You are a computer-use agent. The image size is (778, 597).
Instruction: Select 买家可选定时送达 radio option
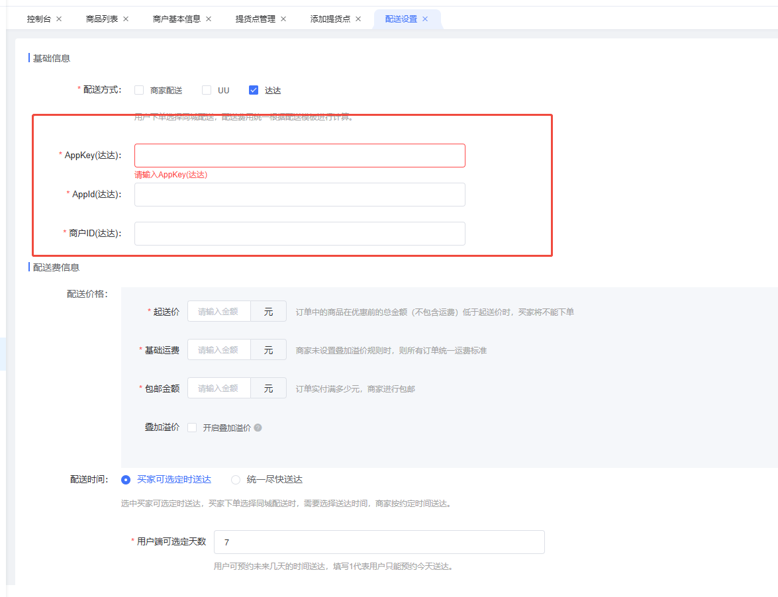[x=126, y=480]
